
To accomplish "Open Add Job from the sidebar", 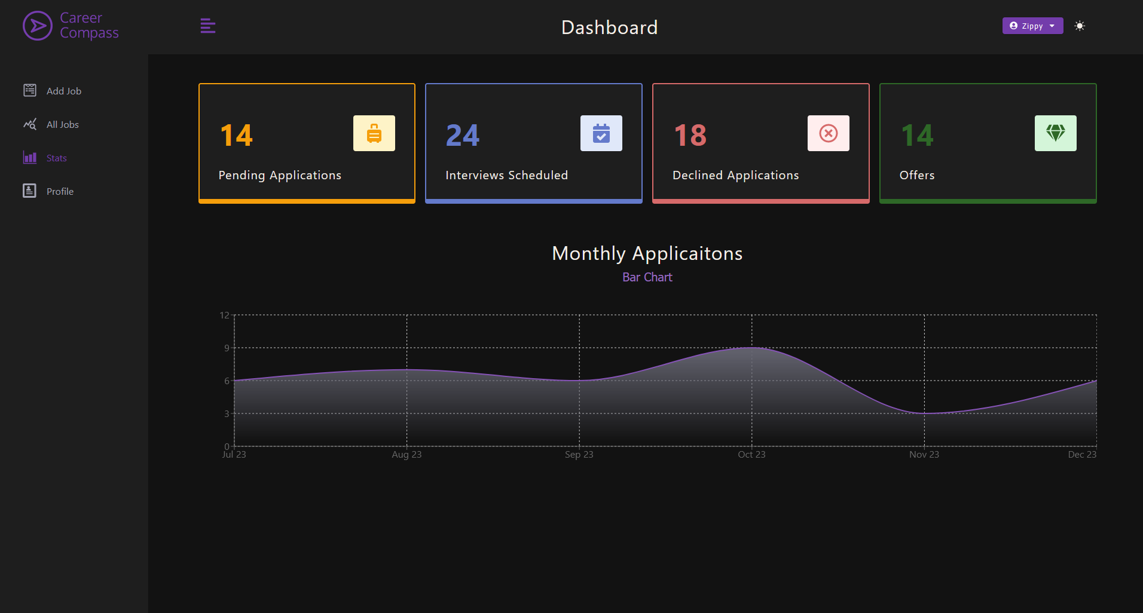I will [x=64, y=90].
